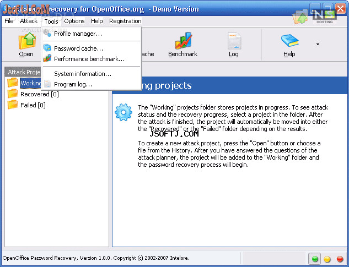Click the Password cache menu icon
Screen dimensions: 349x267
[x=47, y=48]
